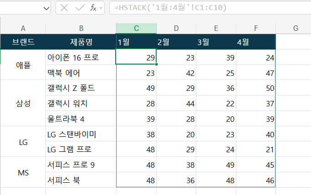Click the 1월 header cell
311x195 pixels.
click(x=136, y=42)
